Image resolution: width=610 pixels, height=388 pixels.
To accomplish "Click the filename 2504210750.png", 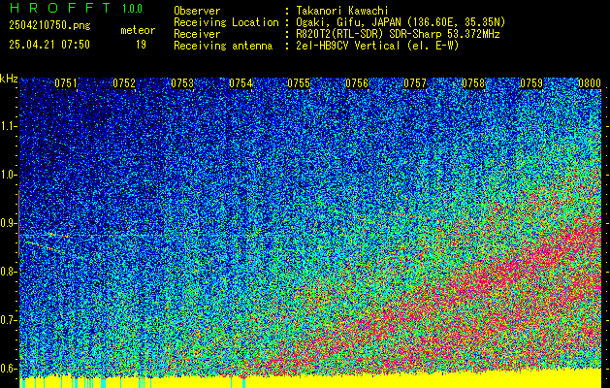I will (49, 25).
